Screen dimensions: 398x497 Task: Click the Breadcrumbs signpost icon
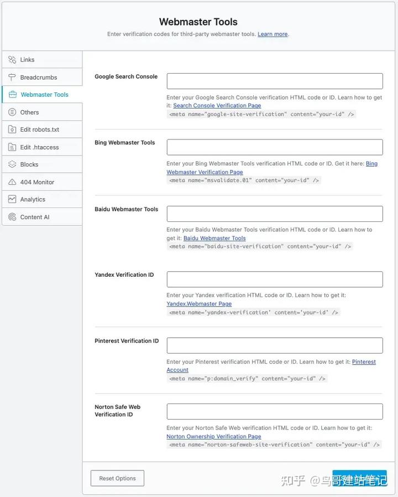click(x=12, y=77)
